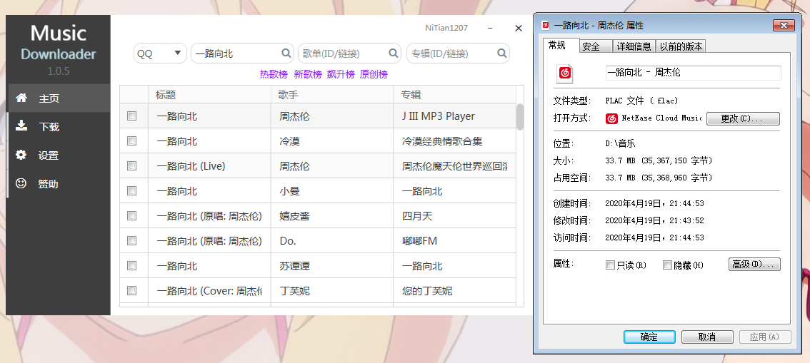Click the 高级(D)... button
This screenshot has height=363, width=810.
coord(754,265)
